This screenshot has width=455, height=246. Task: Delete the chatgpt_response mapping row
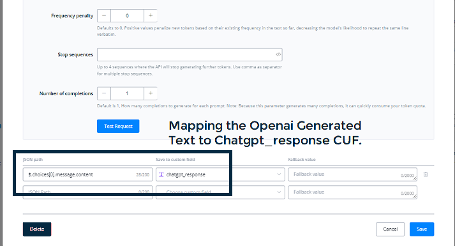426,174
